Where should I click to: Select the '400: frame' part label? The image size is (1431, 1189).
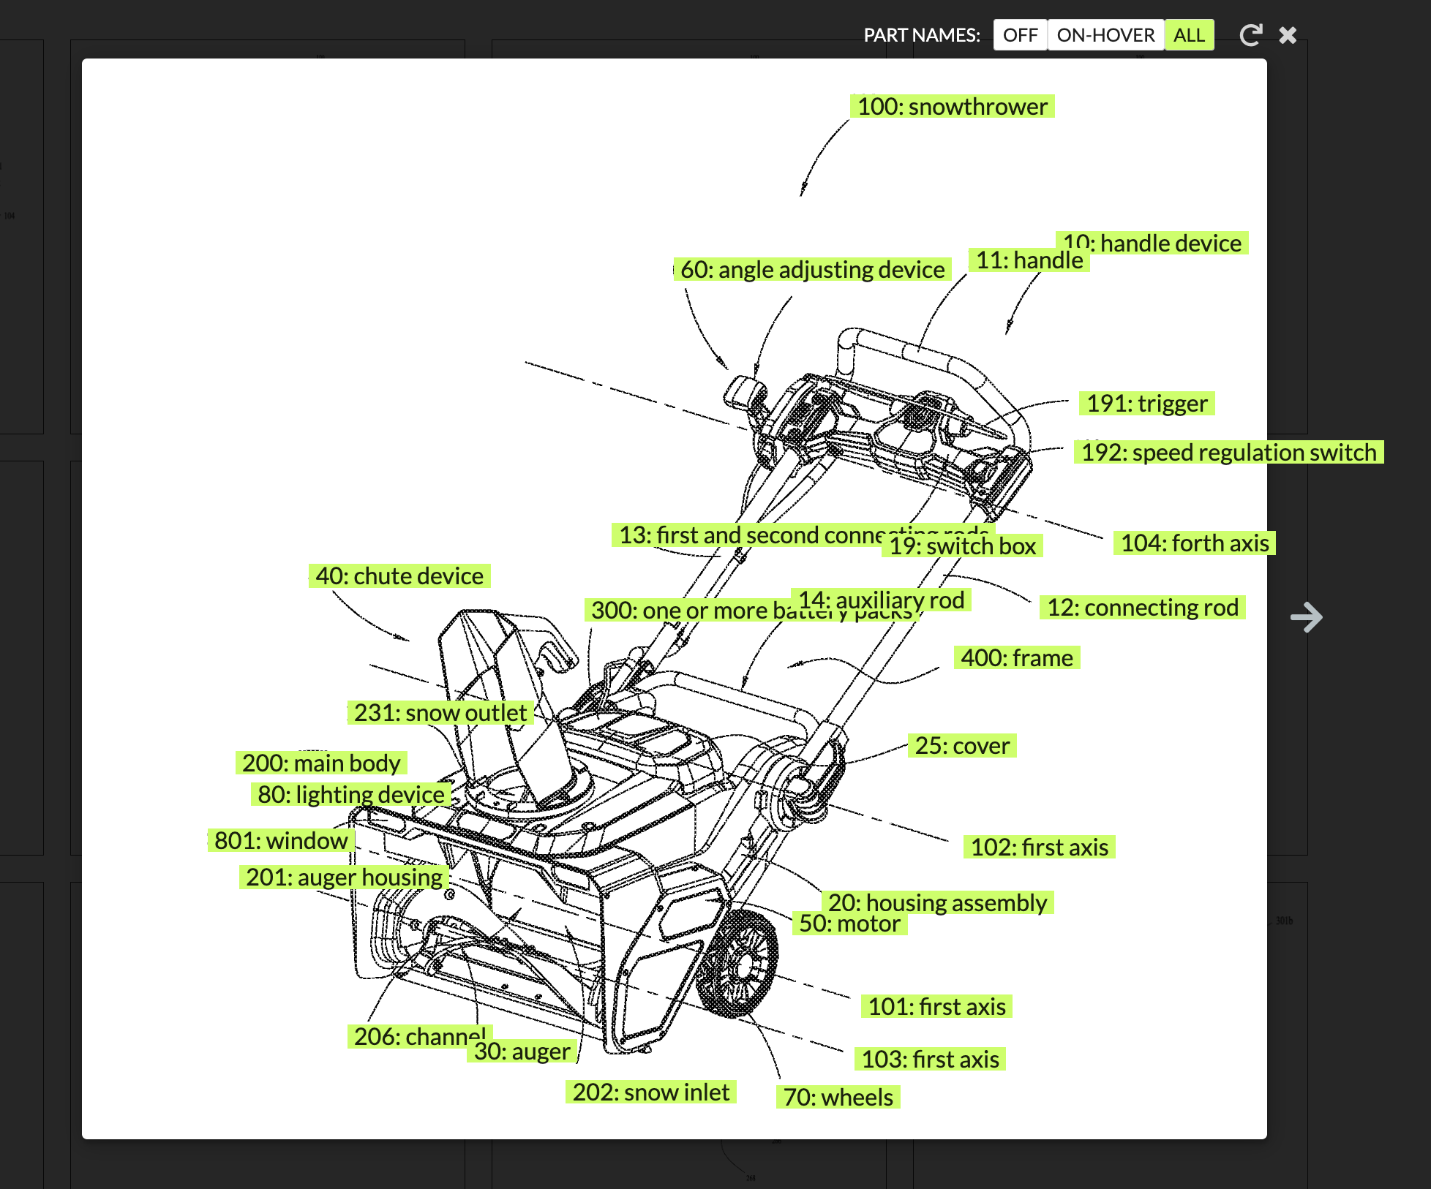(x=1016, y=658)
